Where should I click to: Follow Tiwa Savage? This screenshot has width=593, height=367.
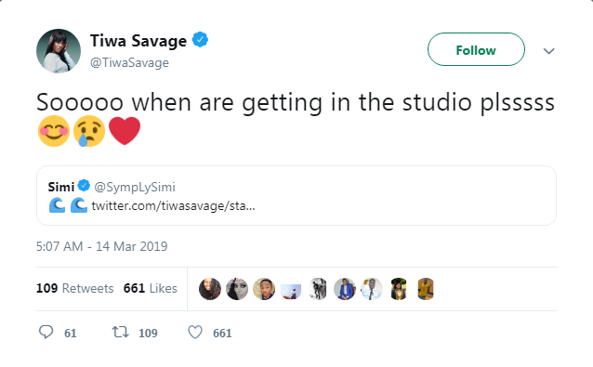476,49
